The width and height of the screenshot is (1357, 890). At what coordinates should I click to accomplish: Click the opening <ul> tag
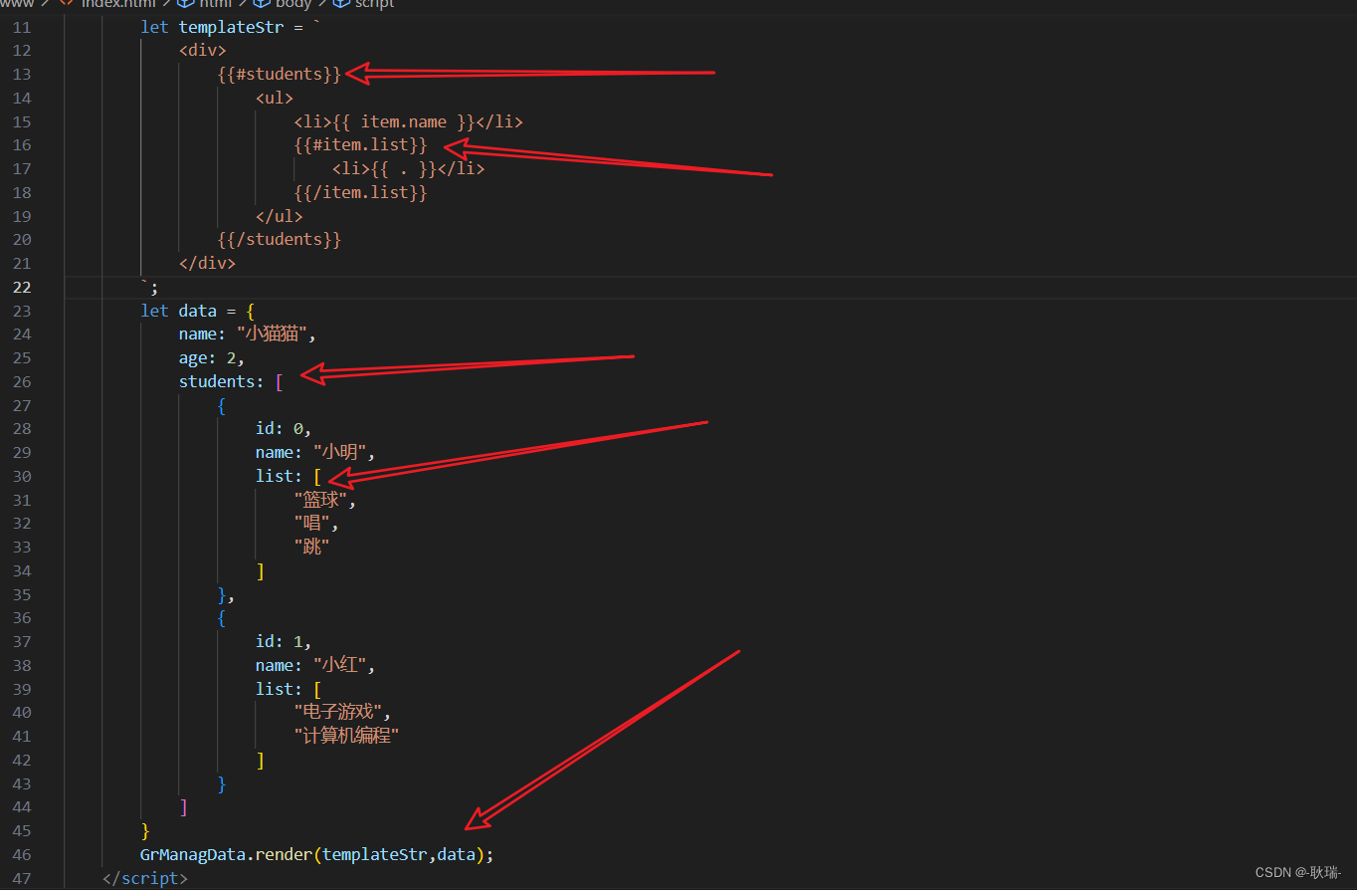click(x=275, y=98)
